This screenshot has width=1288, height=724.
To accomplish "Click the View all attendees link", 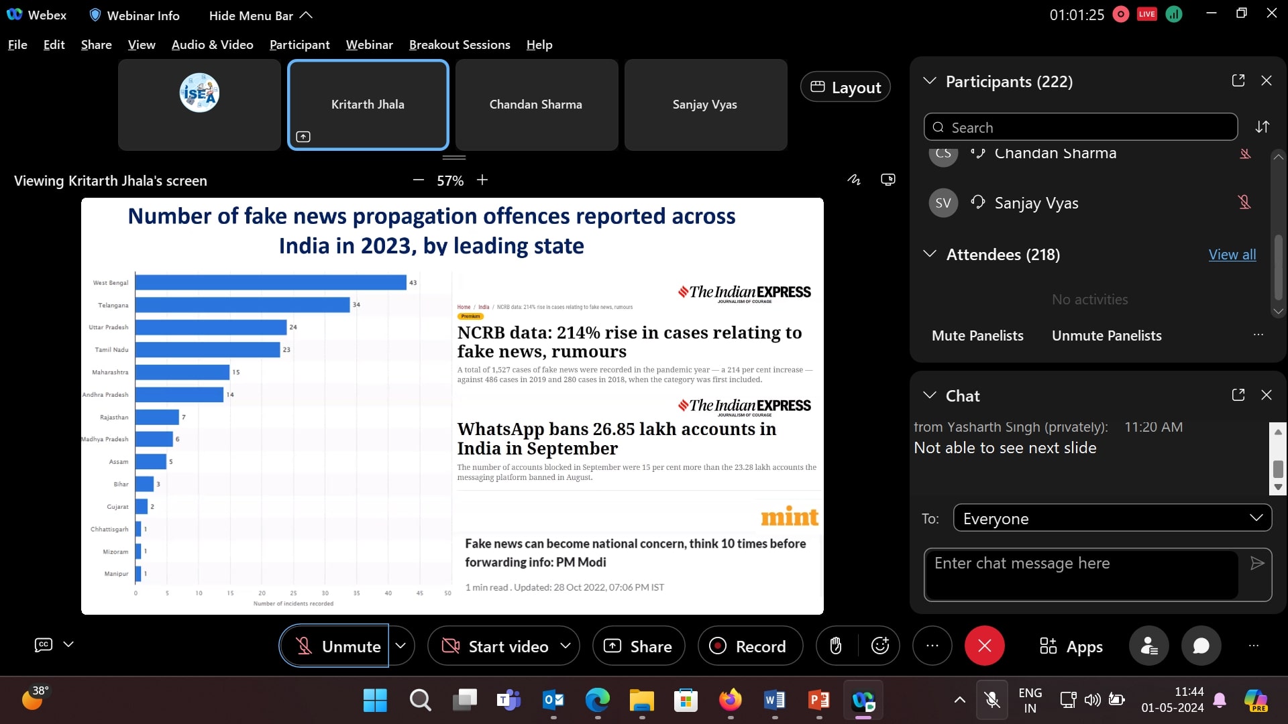I will [x=1232, y=254].
